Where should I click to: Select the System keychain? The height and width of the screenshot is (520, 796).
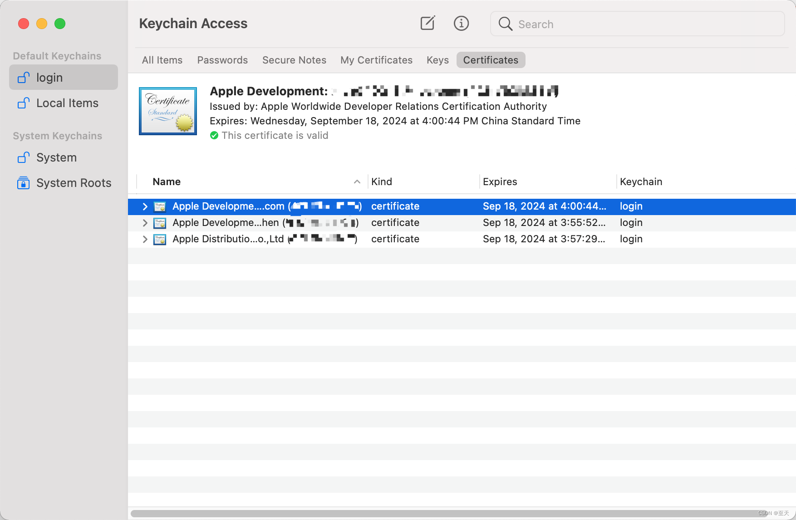click(64, 157)
